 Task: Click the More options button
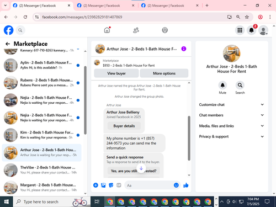click(x=164, y=73)
